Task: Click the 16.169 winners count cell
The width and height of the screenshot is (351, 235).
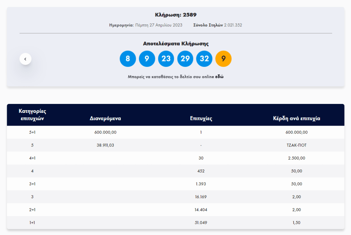Action: [x=201, y=197]
